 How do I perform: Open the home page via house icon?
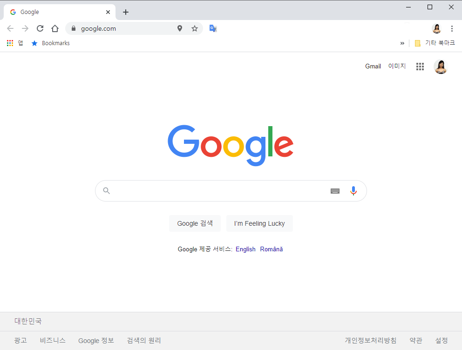tap(55, 28)
